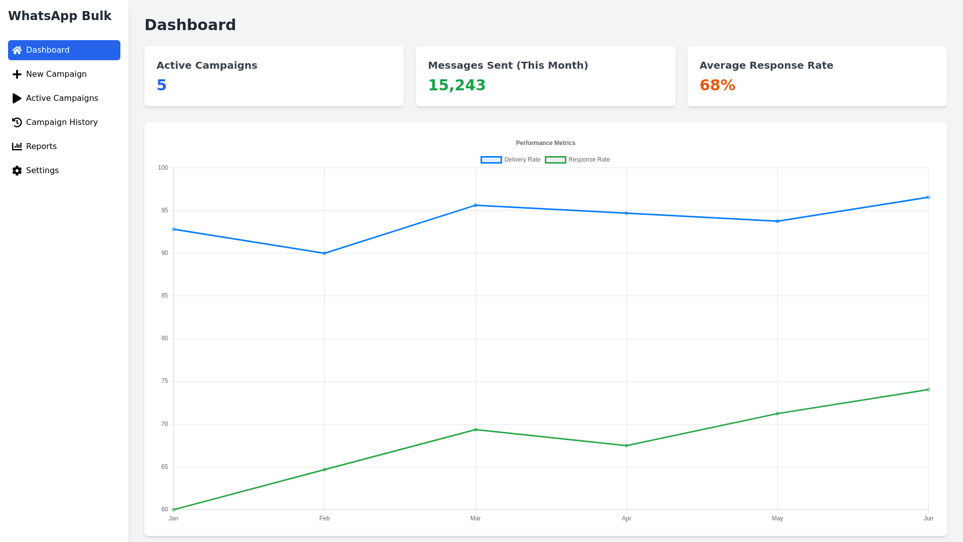963x542 pixels.
Task: Click the Settings gear icon
Action: (x=17, y=171)
